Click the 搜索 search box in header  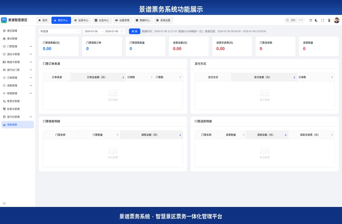pyautogui.click(x=295, y=20)
